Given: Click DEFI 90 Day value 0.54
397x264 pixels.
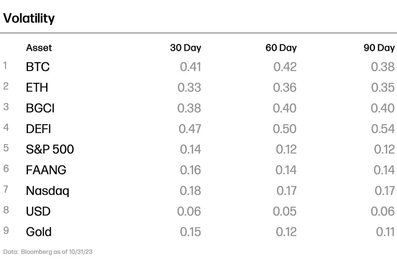Looking at the screenshot, I should [383, 129].
